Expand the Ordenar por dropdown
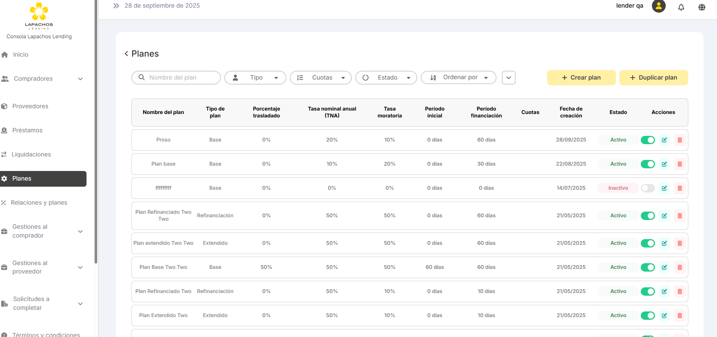Screen dimensions: 717x337 (458, 78)
